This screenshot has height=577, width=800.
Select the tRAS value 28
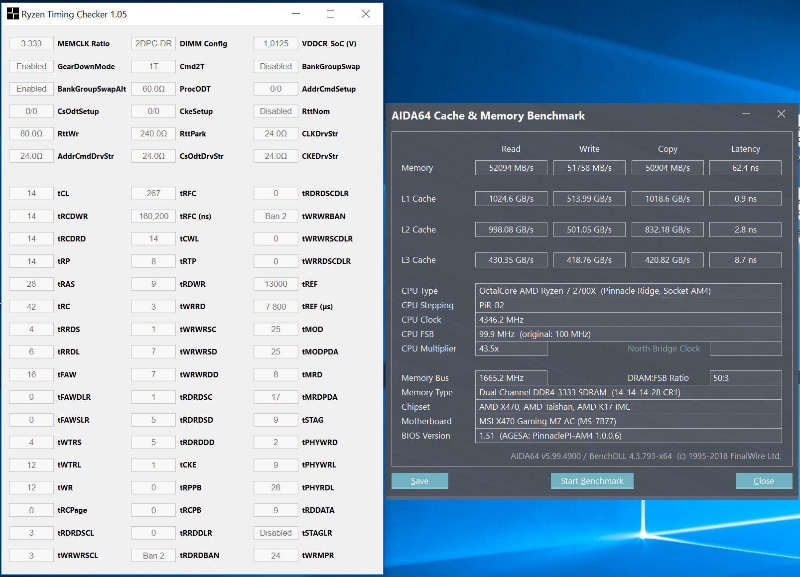pyautogui.click(x=31, y=284)
